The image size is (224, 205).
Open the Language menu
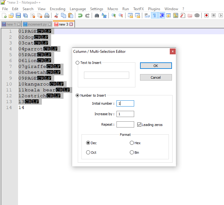[78, 9]
